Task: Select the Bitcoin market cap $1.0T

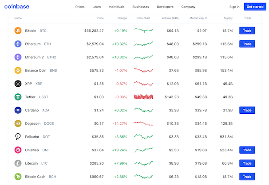Action: pyautogui.click(x=202, y=31)
